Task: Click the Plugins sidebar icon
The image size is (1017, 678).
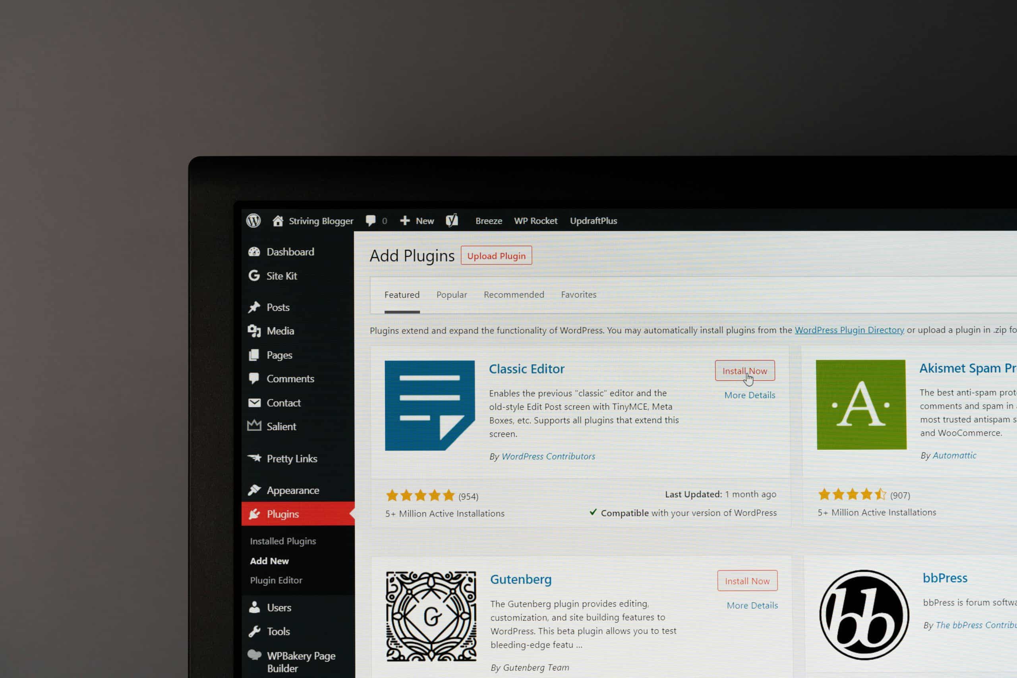Action: click(x=254, y=513)
